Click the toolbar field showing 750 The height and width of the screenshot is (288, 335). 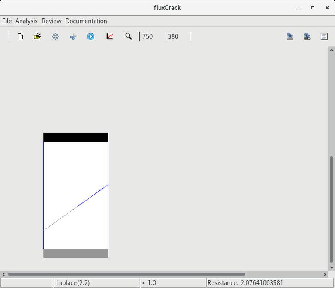152,36
